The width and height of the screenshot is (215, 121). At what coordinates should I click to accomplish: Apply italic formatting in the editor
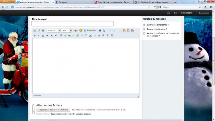click(x=39, y=36)
